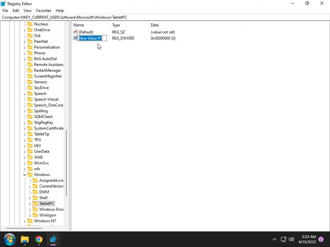This screenshot has height=247, width=330.
Task: Expand the PeerNet key
Action: coord(24,41)
